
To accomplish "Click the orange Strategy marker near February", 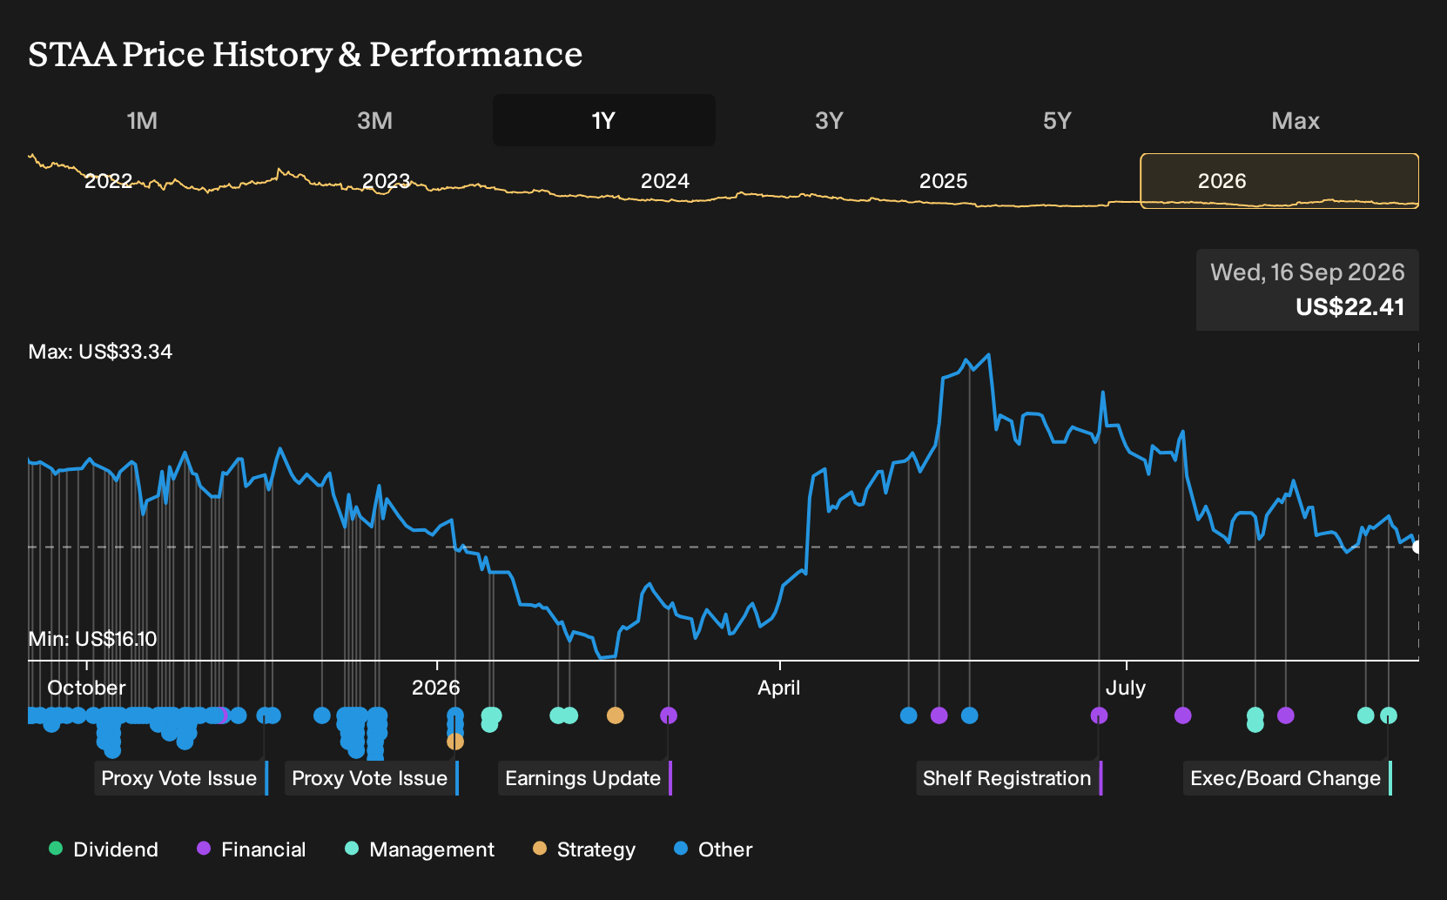I will click(616, 715).
